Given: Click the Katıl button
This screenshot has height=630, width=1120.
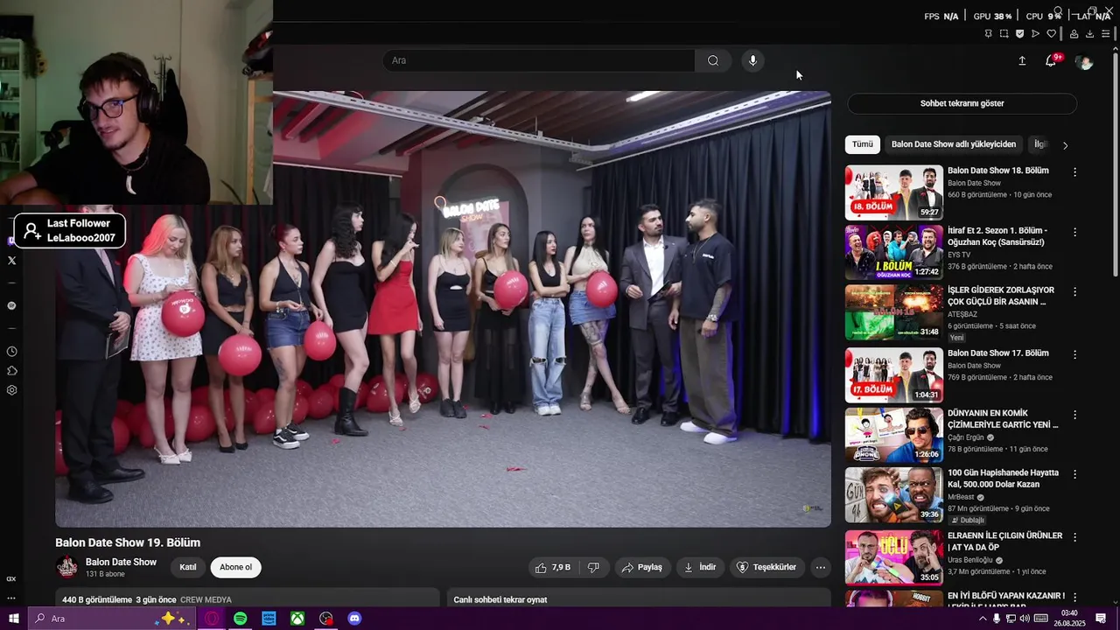Looking at the screenshot, I should (x=188, y=567).
